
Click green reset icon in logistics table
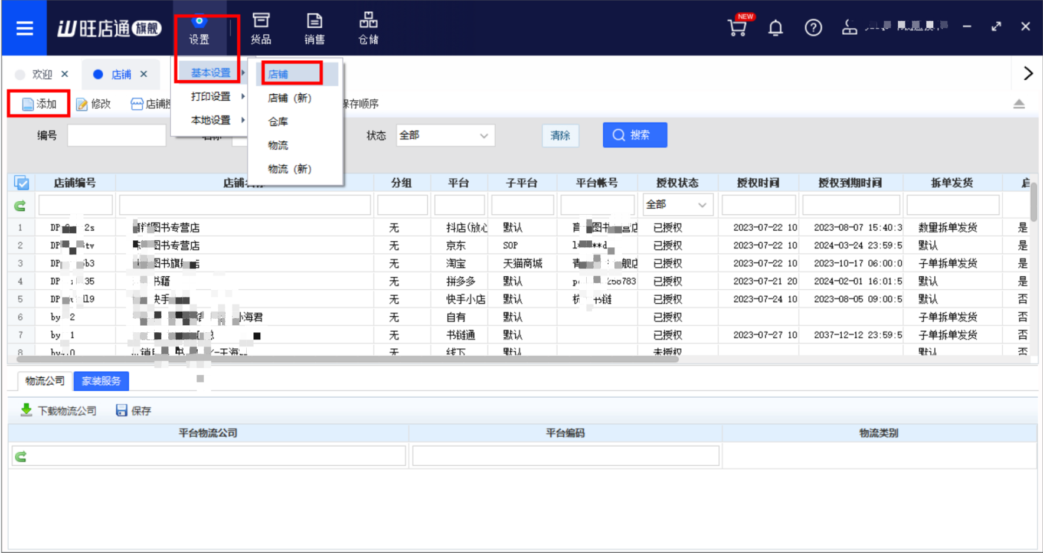(x=21, y=456)
